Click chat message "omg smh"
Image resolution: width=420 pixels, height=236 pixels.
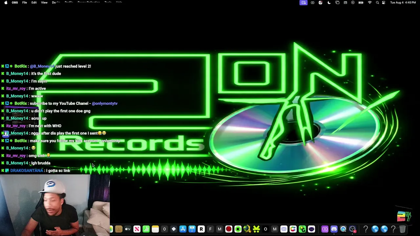click(x=39, y=156)
